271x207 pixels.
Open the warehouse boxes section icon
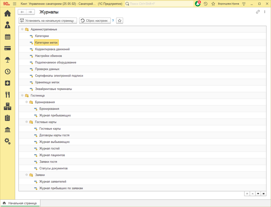coord(8,107)
